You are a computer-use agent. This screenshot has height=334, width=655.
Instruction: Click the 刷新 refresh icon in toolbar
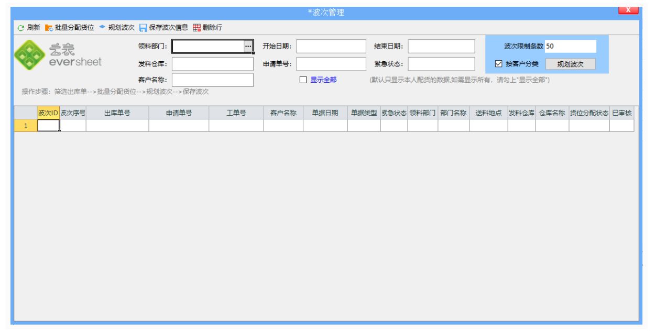click(21, 28)
